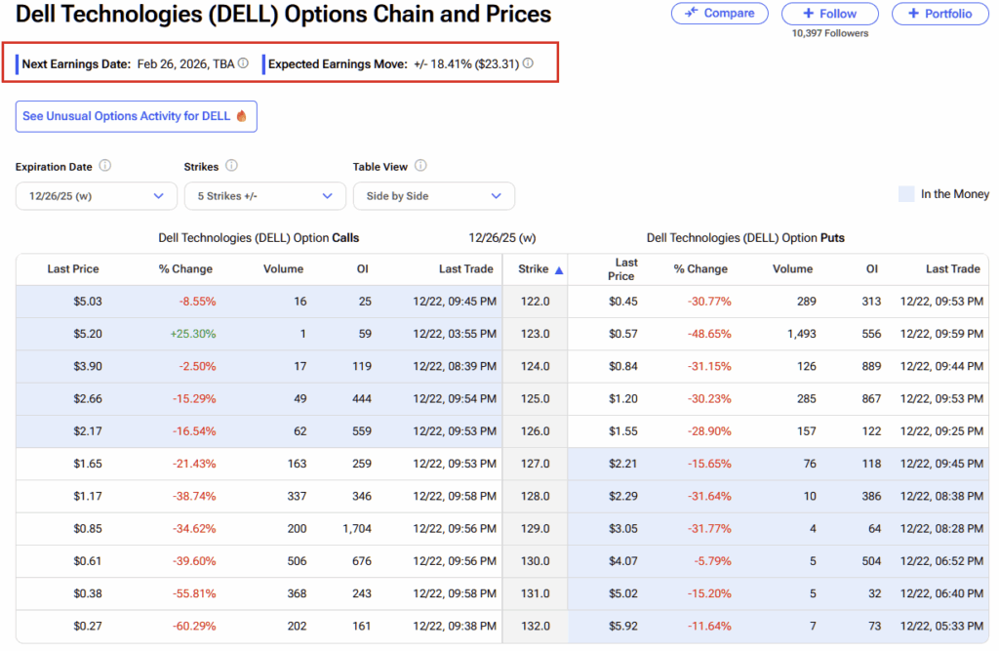Sort calls by the Volume column header
This screenshot has height=651, width=999.
pyautogui.click(x=283, y=269)
